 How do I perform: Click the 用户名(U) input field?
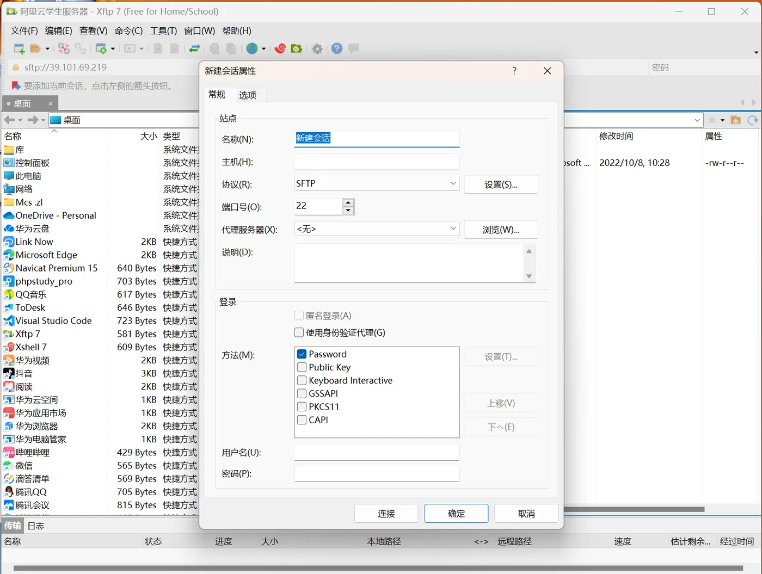tap(377, 452)
